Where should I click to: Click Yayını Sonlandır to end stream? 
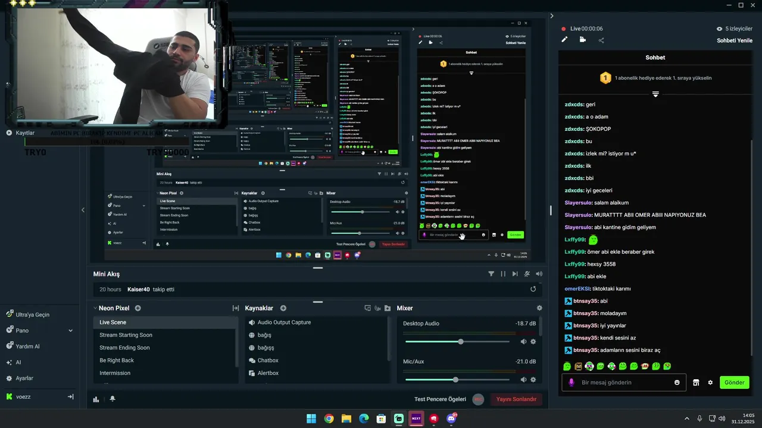point(517,399)
